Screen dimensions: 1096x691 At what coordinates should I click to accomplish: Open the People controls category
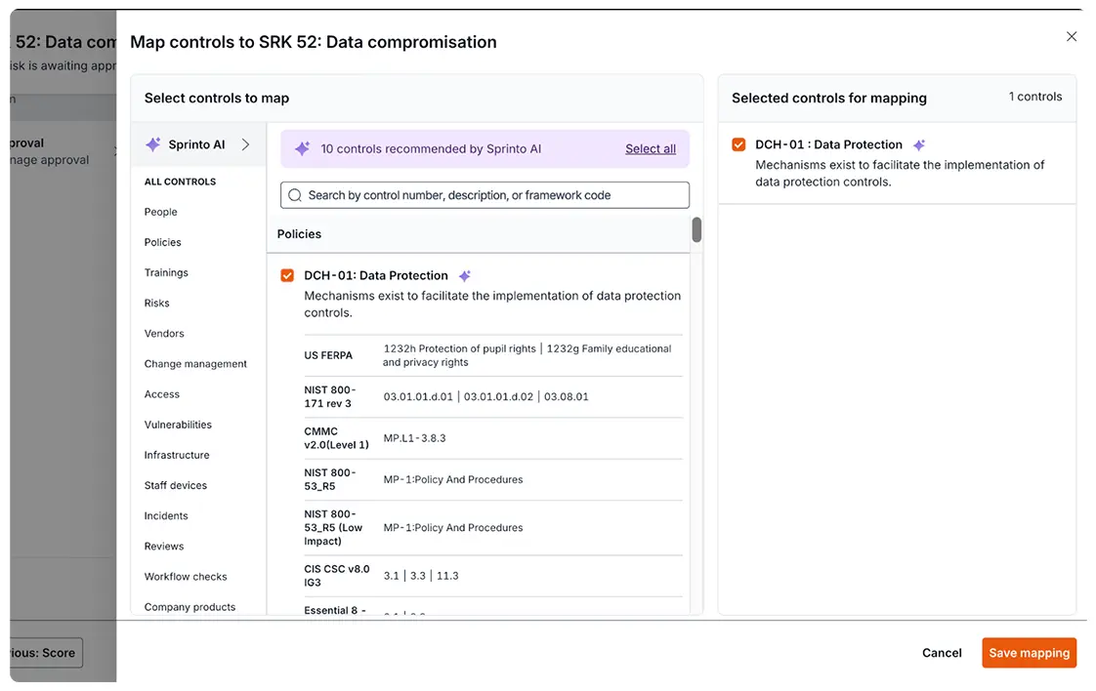click(x=161, y=212)
